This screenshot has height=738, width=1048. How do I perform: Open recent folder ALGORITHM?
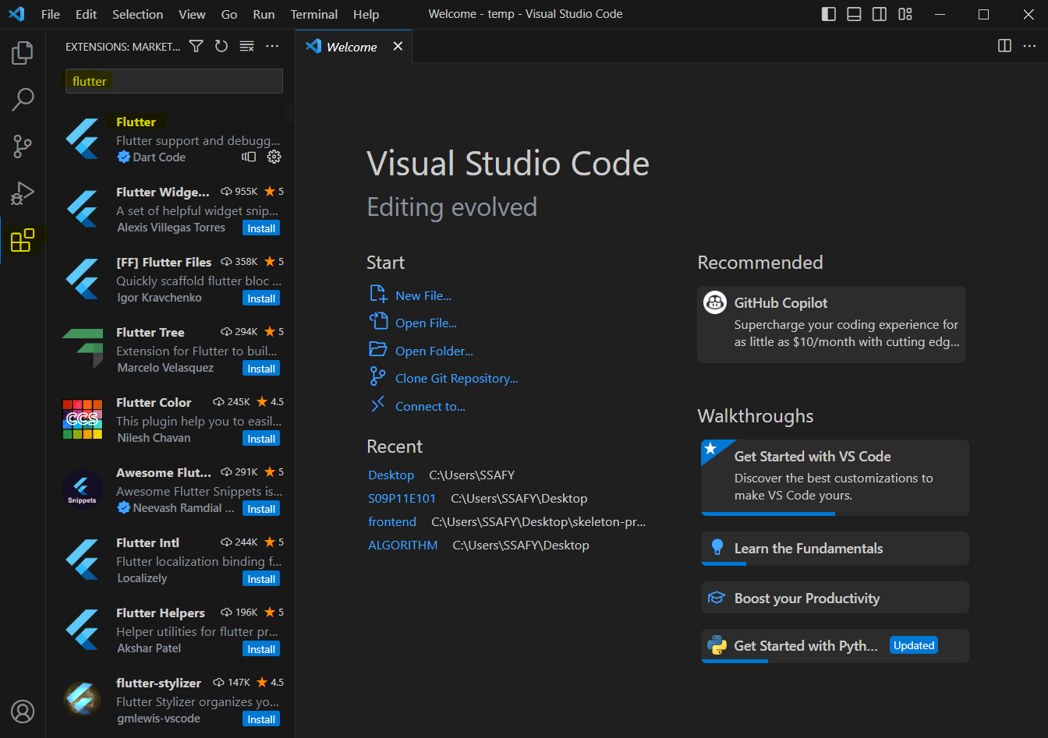click(x=402, y=545)
